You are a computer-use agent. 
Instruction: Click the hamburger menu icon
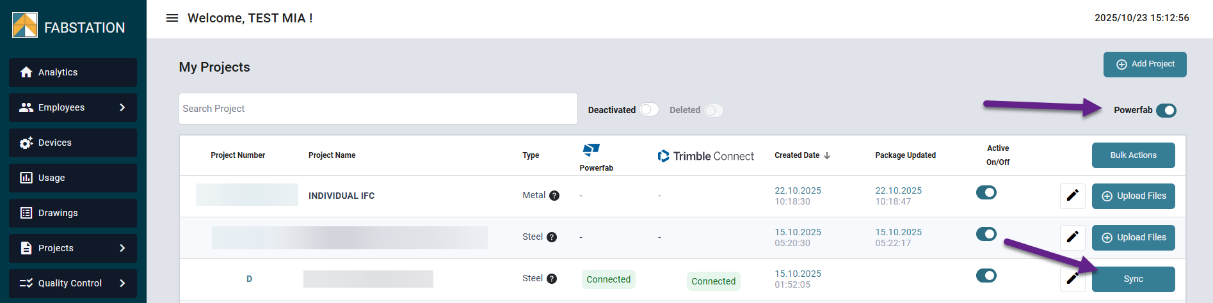tap(172, 18)
